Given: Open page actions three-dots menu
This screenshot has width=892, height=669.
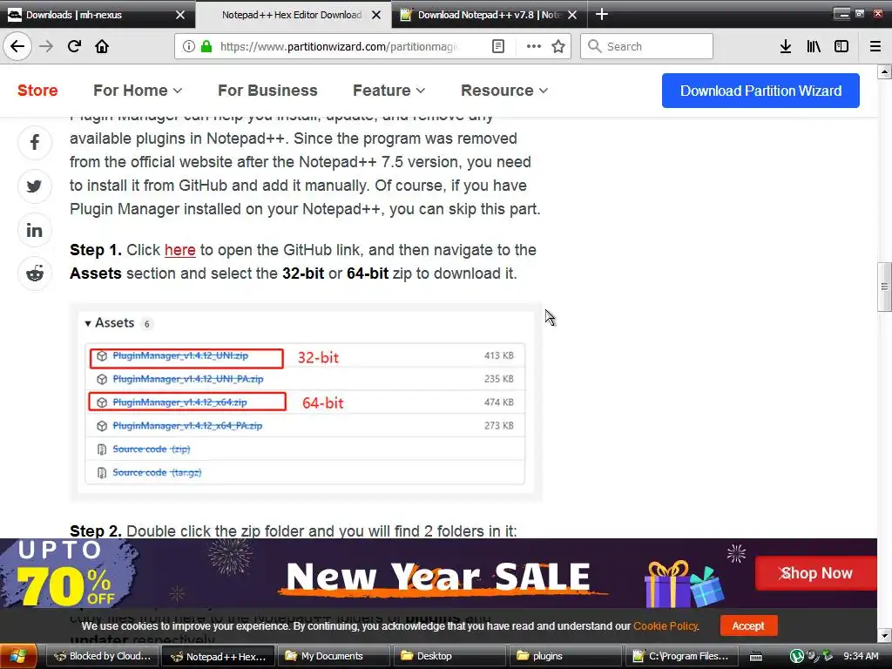Looking at the screenshot, I should pos(534,46).
